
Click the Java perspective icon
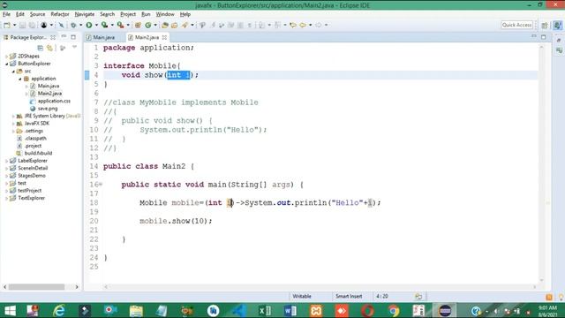[x=557, y=25]
